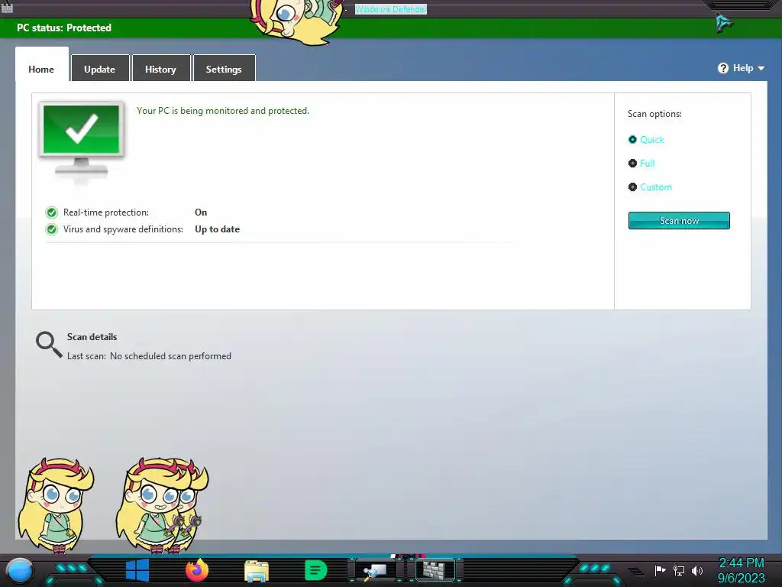This screenshot has width=782, height=587.
Task: Click the Help question mark icon
Action: click(x=722, y=68)
